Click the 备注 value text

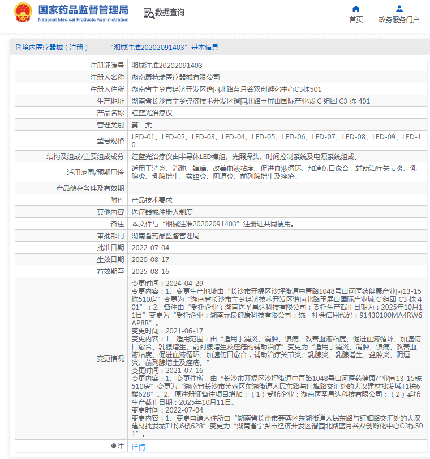click(x=213, y=224)
